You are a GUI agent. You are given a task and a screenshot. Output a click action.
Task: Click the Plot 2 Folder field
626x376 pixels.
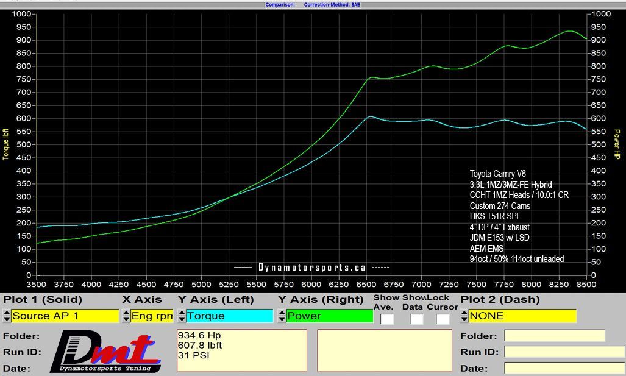click(x=554, y=336)
